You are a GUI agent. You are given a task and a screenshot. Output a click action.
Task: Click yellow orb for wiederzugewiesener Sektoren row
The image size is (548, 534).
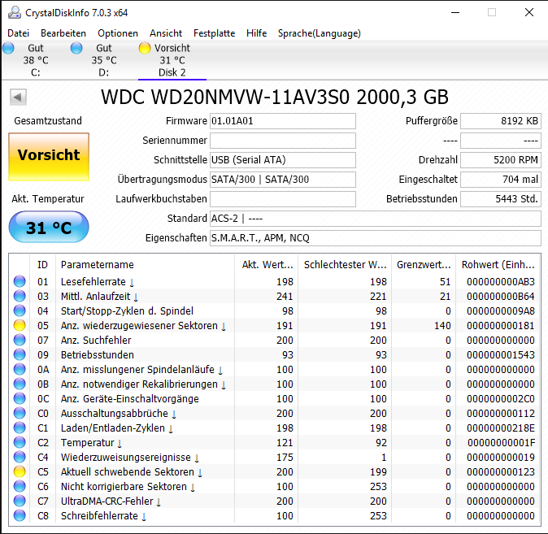(x=20, y=325)
